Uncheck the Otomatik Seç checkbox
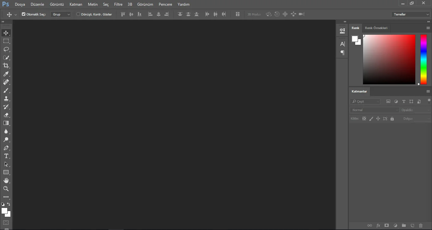This screenshot has width=432, height=230. pyautogui.click(x=23, y=14)
